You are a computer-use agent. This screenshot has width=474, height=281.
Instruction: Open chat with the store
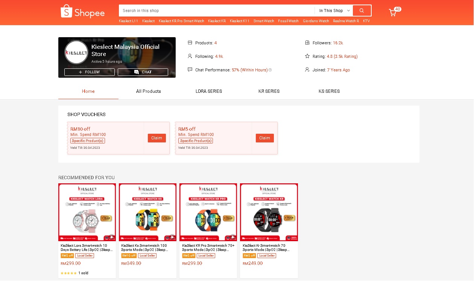pyautogui.click(x=143, y=72)
